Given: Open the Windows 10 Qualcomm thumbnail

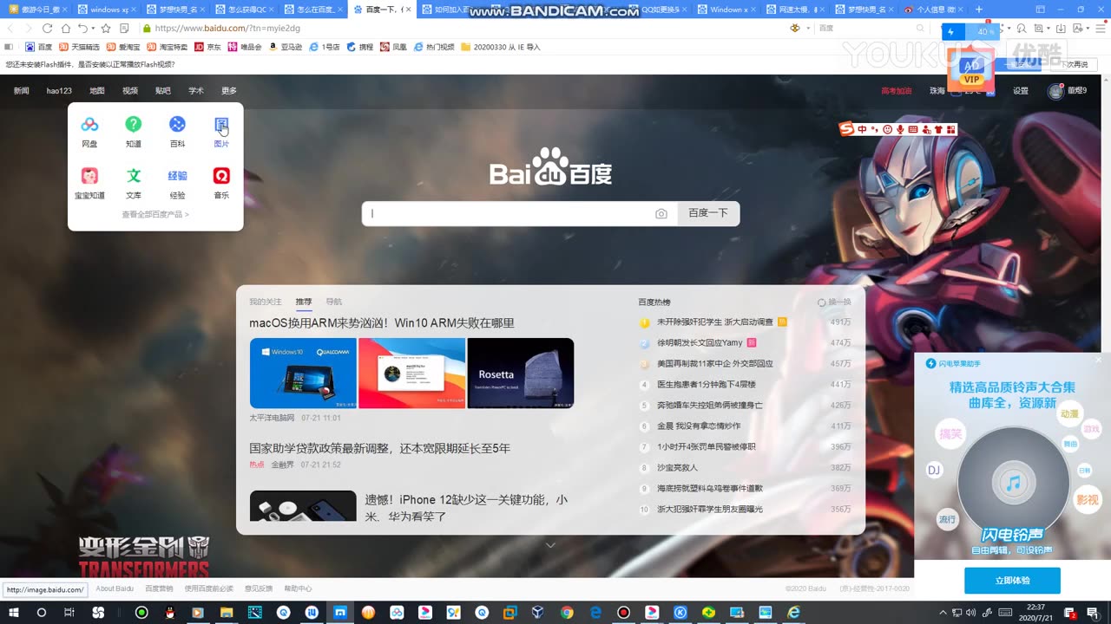Looking at the screenshot, I should [303, 373].
